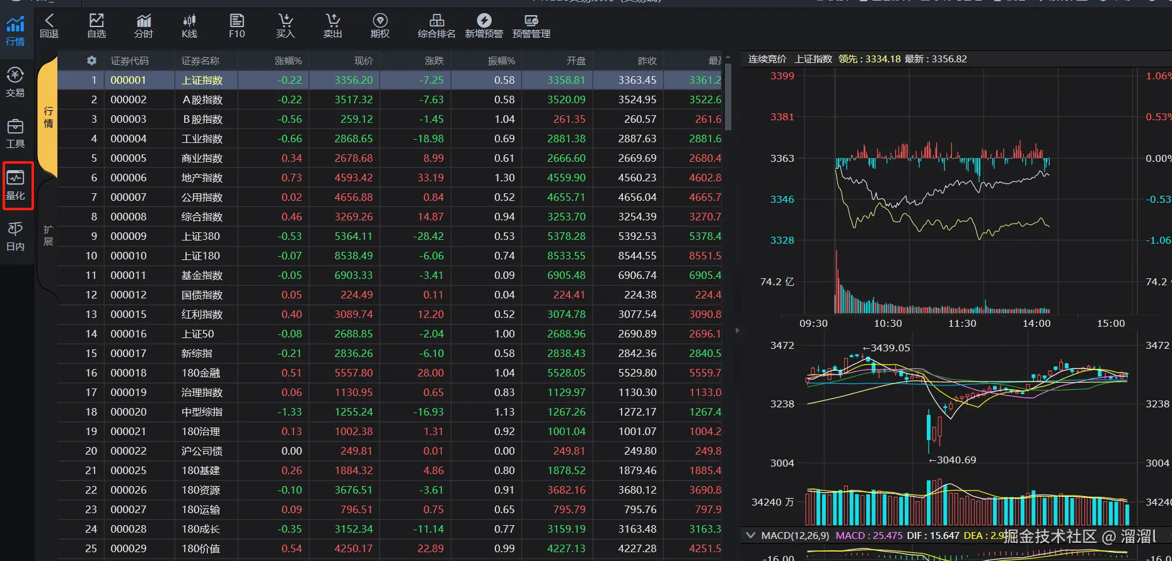Select the 商业指数 row name
Image resolution: width=1172 pixels, height=561 pixels.
(x=202, y=158)
